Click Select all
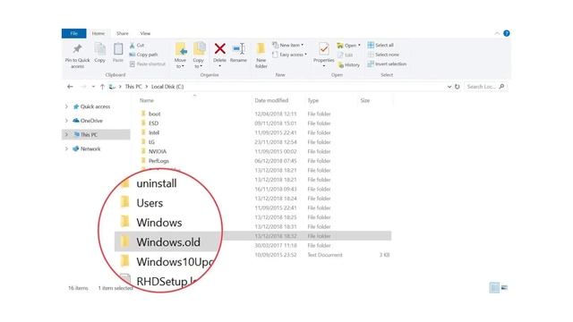The image size is (573, 322). tap(381, 45)
